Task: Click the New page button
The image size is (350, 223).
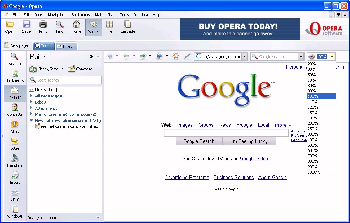Action: coord(16,45)
